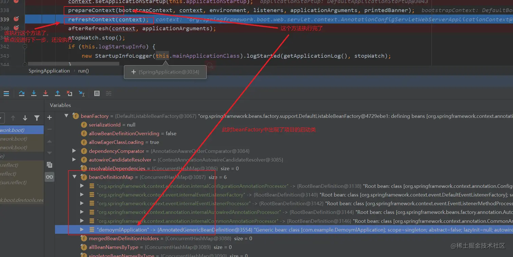This screenshot has width=513, height=257.
Task: Click the duplicate watch copy icon
Action: (x=50, y=165)
